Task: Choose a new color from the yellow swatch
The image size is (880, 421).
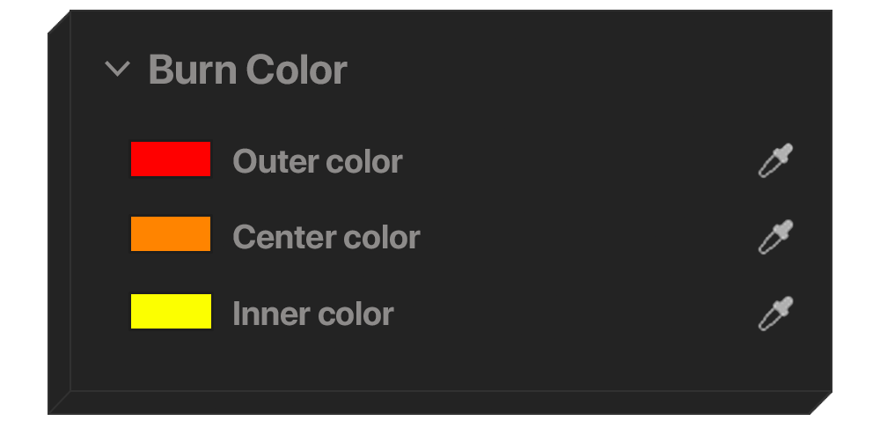Action: (171, 312)
